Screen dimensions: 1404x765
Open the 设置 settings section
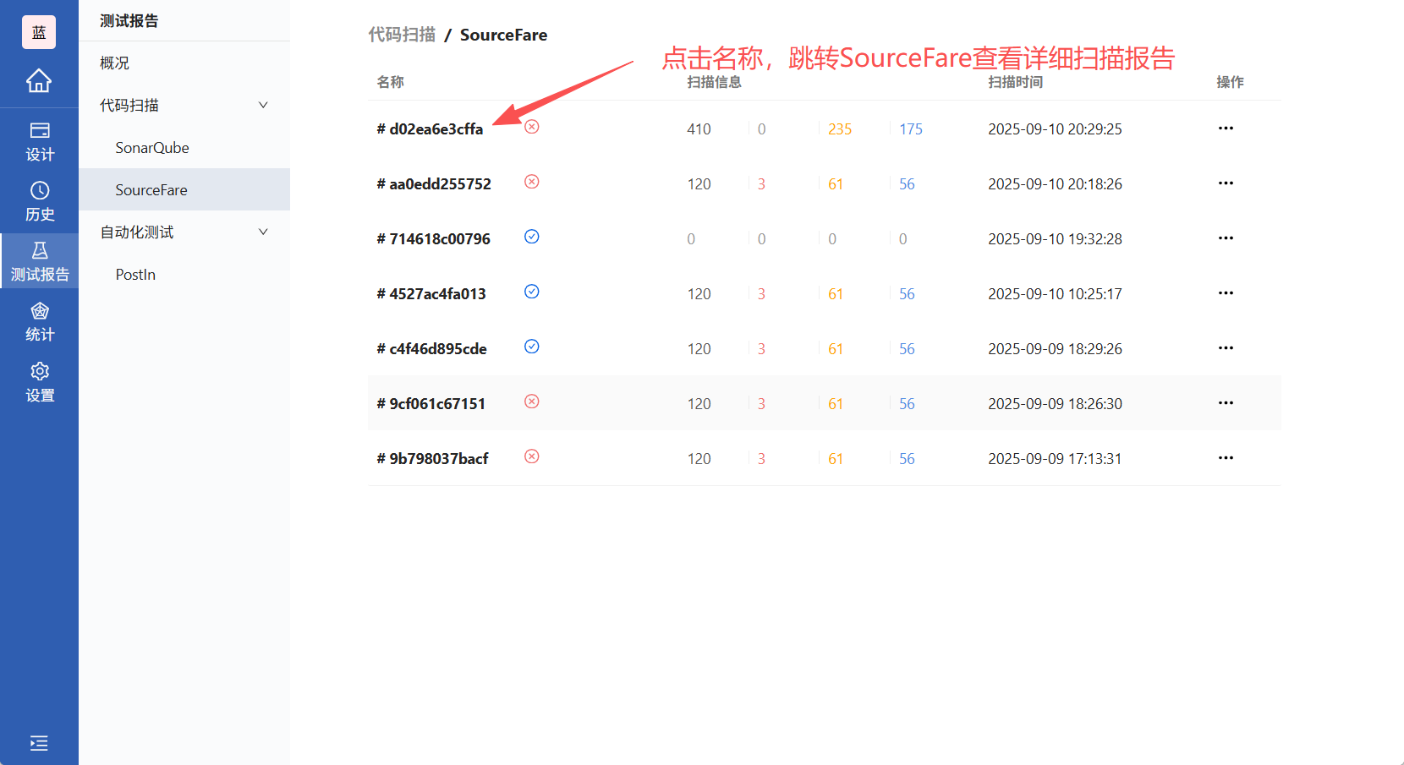click(39, 383)
